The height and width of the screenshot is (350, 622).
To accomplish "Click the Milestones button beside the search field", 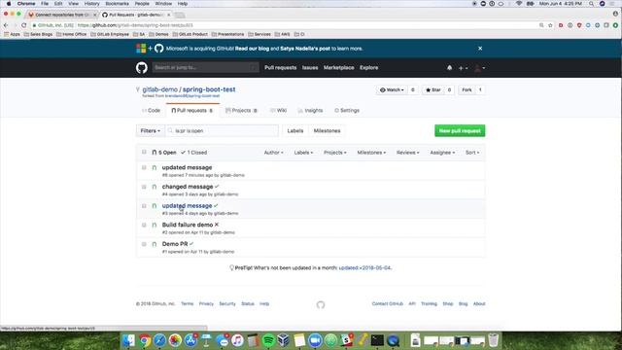I will [327, 130].
